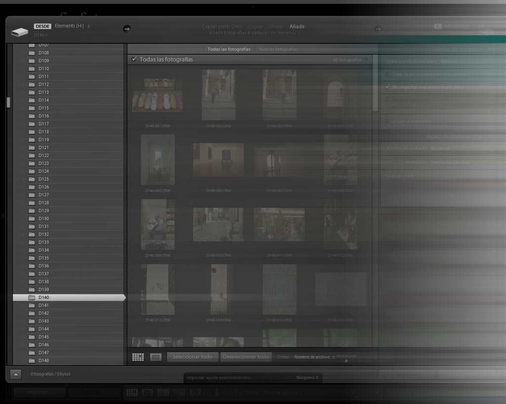Select Copiar como DNG import mode

click(x=222, y=27)
